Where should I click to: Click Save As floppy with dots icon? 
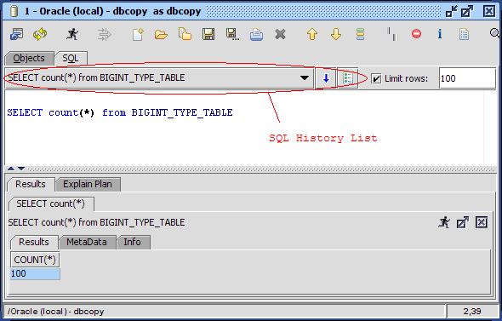pos(232,34)
